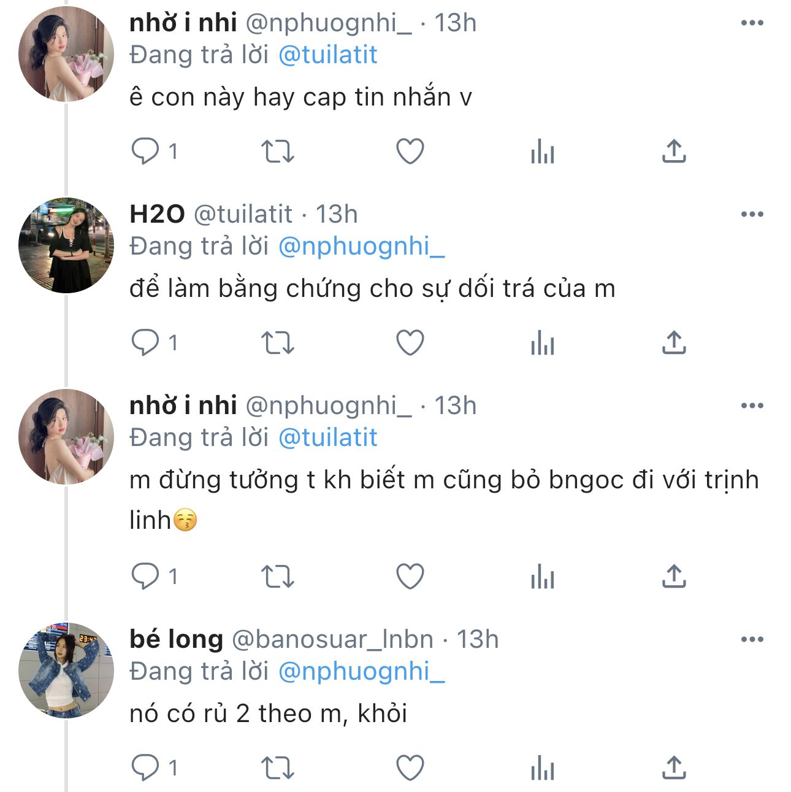
Task: Like the tweet mentioning trịnh linh
Action: pos(410,577)
